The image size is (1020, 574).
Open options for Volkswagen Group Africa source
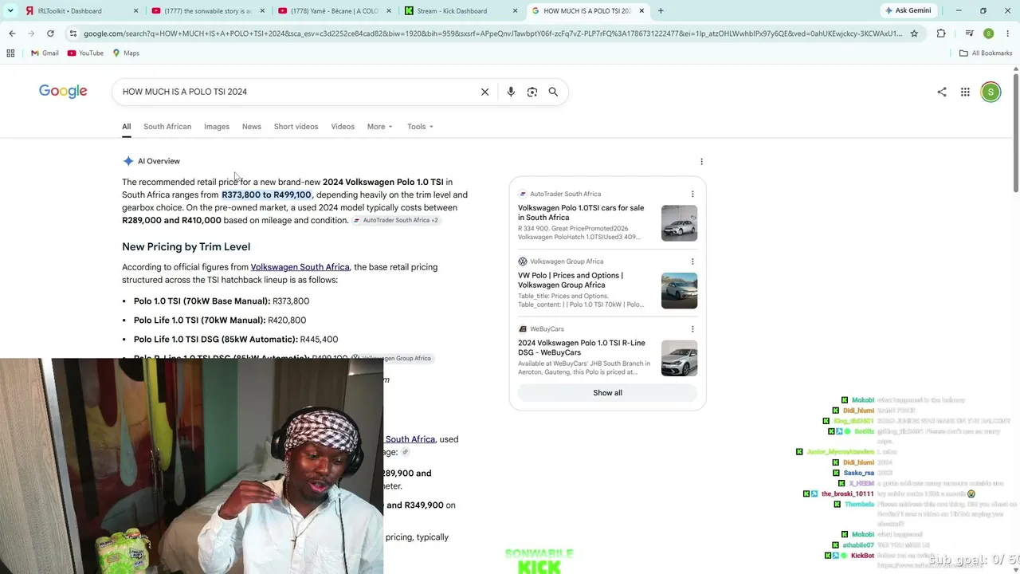click(692, 261)
